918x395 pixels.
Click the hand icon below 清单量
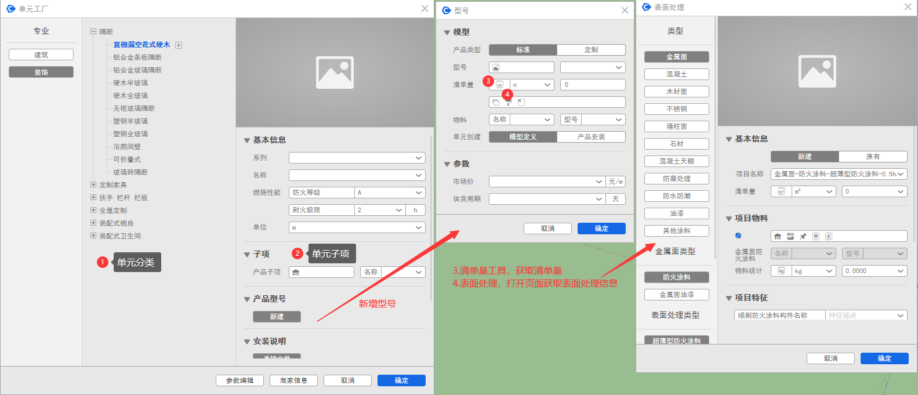point(496,102)
